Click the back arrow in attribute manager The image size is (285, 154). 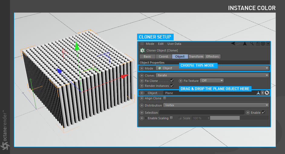pos(233,44)
